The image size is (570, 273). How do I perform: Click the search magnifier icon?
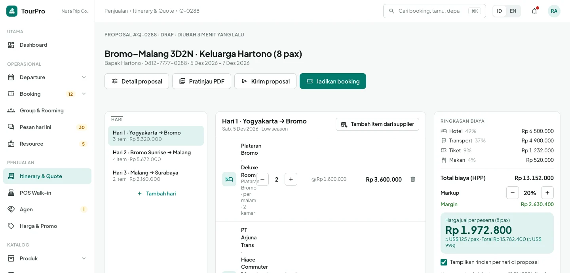point(392,11)
